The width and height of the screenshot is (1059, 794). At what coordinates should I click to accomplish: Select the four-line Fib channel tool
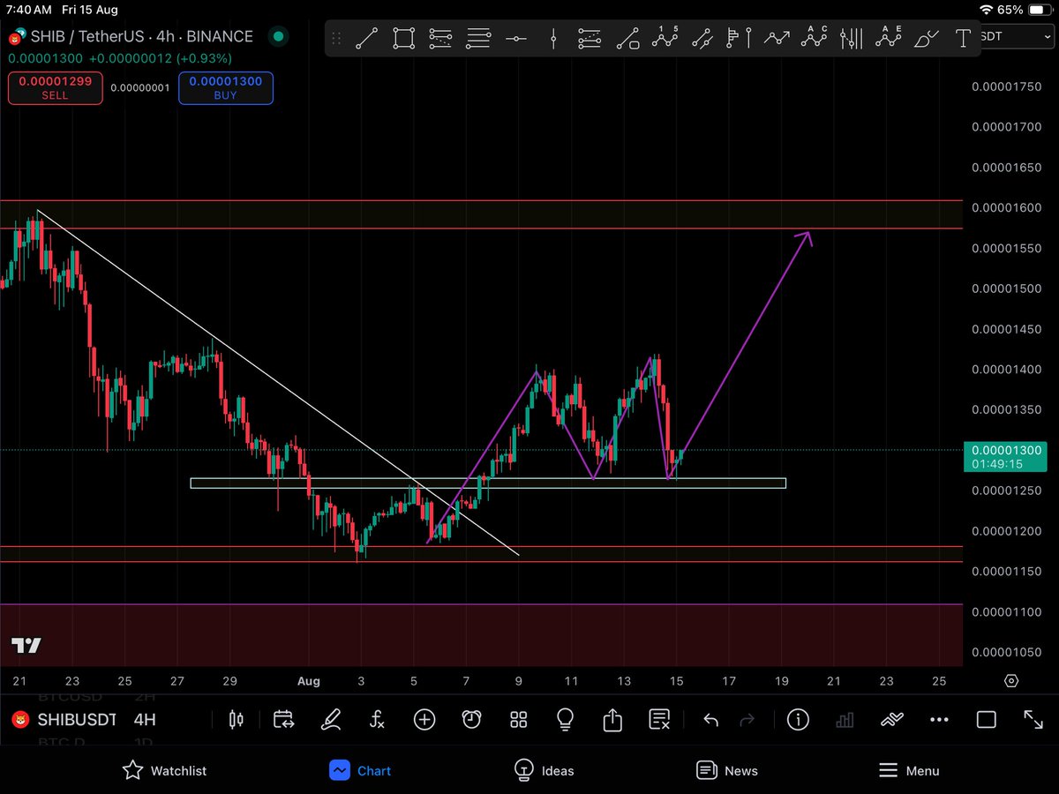tap(478, 38)
